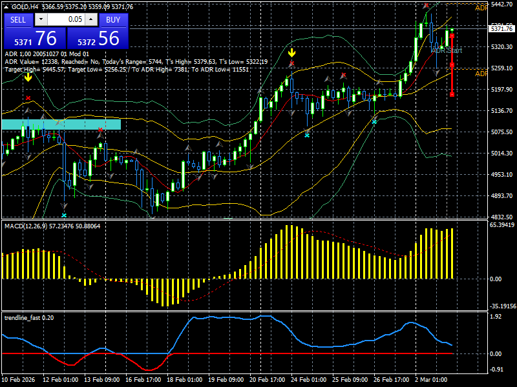Select the ADR Start label
The width and height of the screenshot is (517, 387).
tap(447, 50)
